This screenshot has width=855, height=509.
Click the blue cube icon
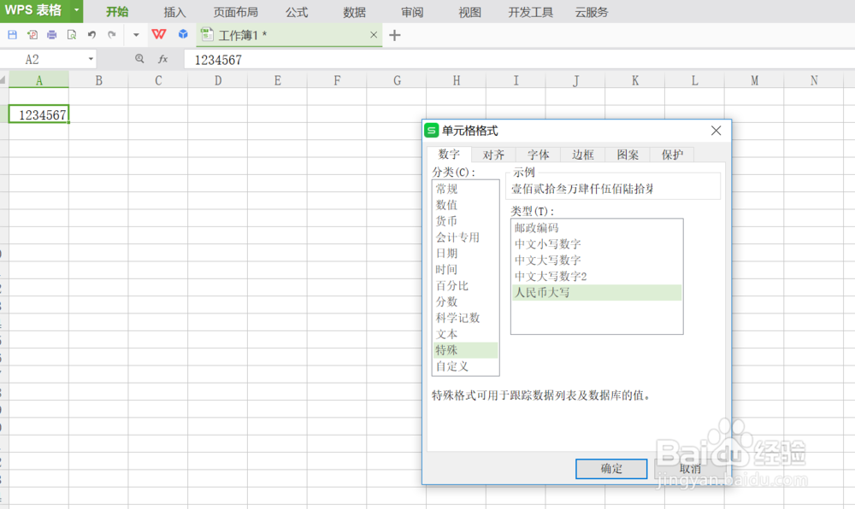pos(183,34)
